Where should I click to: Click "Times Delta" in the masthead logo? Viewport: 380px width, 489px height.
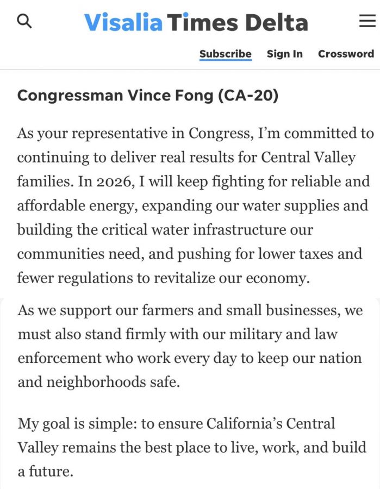point(237,22)
